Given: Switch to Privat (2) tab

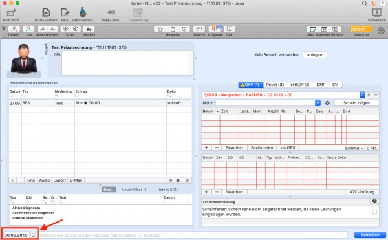Looking at the screenshot, I should point(275,85).
